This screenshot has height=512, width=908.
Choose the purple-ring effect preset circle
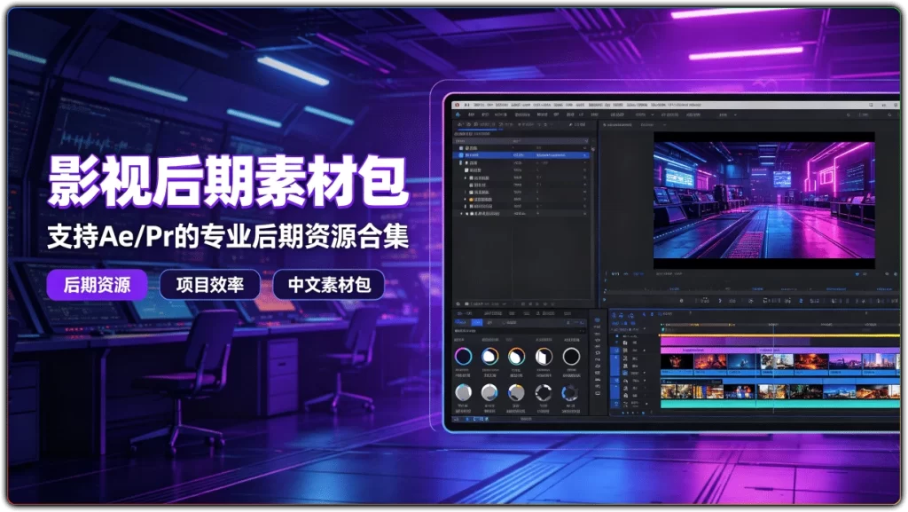tap(463, 356)
